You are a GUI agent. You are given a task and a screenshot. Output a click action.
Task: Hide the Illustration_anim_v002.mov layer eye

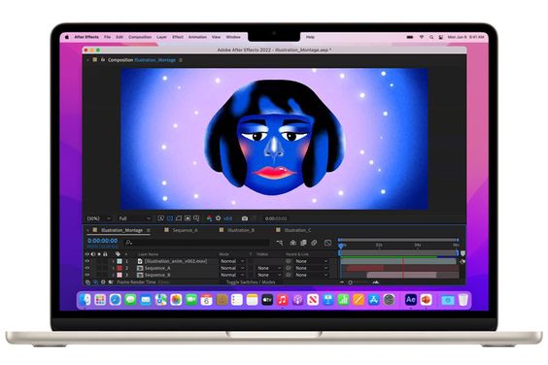click(87, 261)
